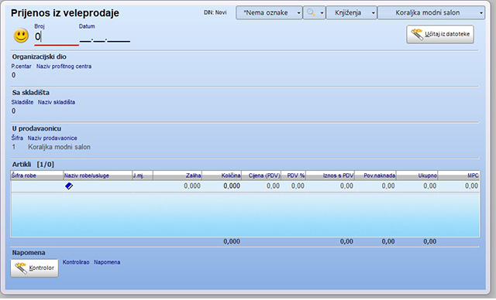Open the Knjiženja dropdown menu
Viewport: 496px width, 300px height.
point(351,12)
